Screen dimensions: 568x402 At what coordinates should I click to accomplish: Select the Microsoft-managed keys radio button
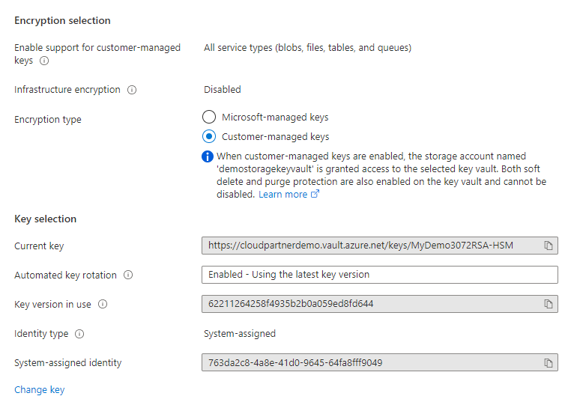pyautogui.click(x=209, y=117)
